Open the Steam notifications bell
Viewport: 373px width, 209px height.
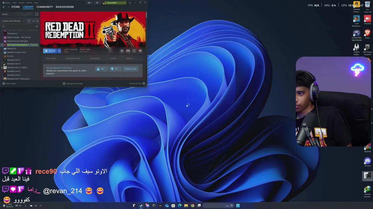tap(97, 3)
